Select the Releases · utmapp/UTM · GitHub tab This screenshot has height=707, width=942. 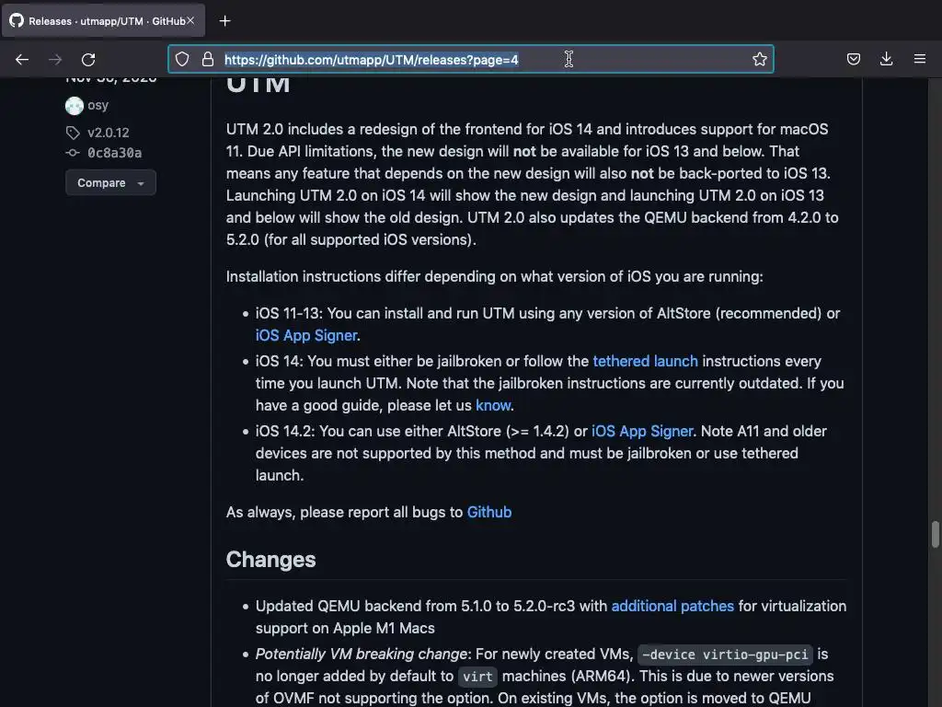[103, 21]
